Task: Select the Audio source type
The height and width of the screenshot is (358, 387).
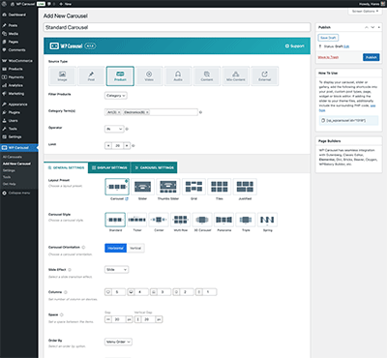Action: pos(178,76)
